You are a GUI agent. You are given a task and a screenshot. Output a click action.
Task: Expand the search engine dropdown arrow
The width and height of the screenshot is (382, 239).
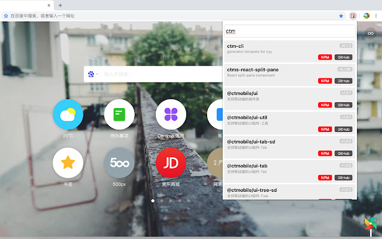click(x=97, y=74)
